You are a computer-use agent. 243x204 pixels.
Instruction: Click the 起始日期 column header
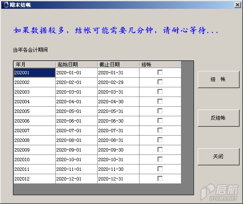click(x=76, y=64)
